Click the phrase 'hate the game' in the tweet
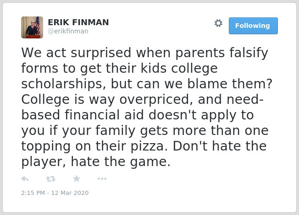The image size is (299, 215). click(120, 161)
